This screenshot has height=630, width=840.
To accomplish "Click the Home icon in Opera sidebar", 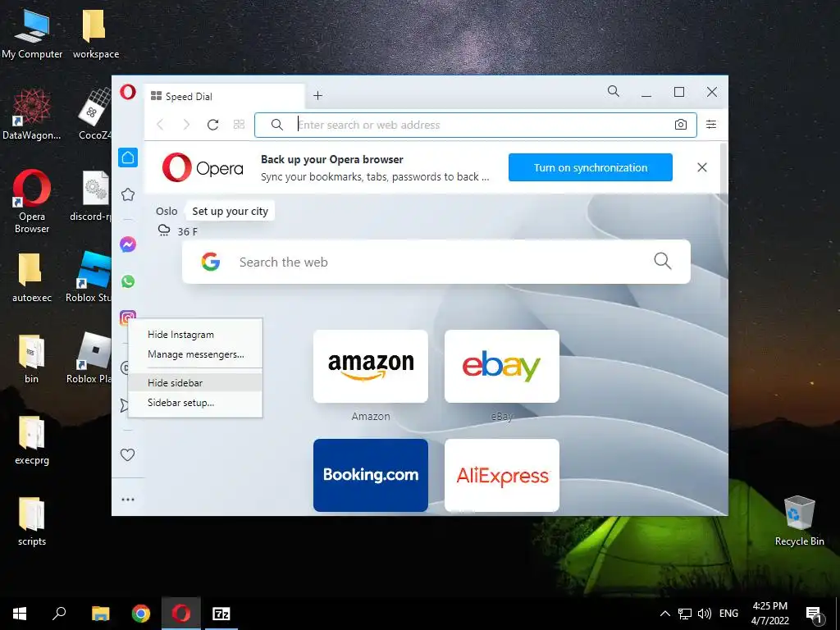I will [x=128, y=157].
